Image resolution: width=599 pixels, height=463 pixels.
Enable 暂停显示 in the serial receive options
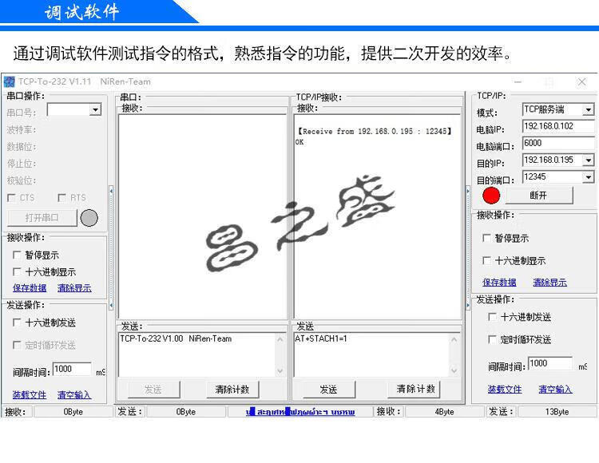17,255
